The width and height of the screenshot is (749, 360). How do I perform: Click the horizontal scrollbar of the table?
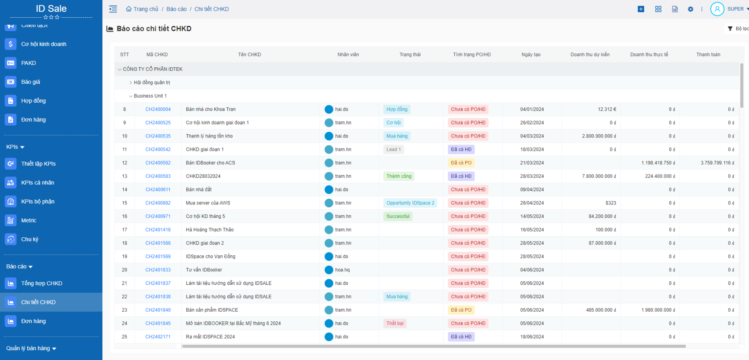tap(434, 346)
